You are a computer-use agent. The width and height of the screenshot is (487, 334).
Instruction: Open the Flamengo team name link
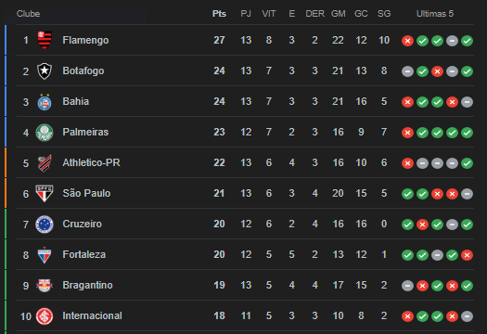click(x=85, y=40)
